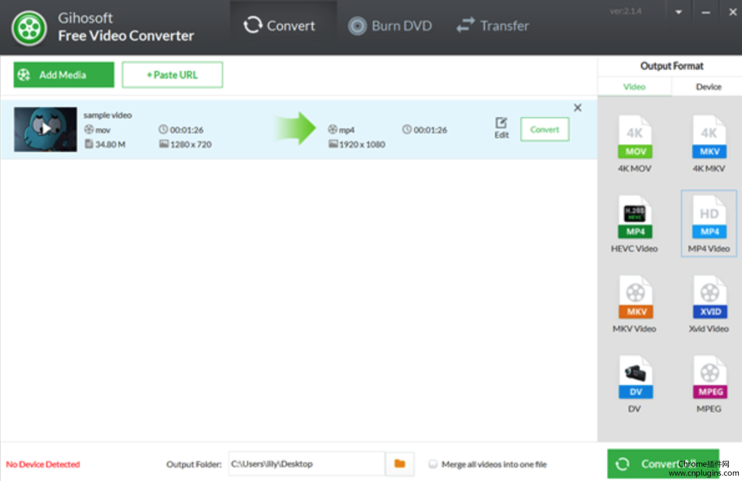Click the output mp4 format label

[347, 130]
